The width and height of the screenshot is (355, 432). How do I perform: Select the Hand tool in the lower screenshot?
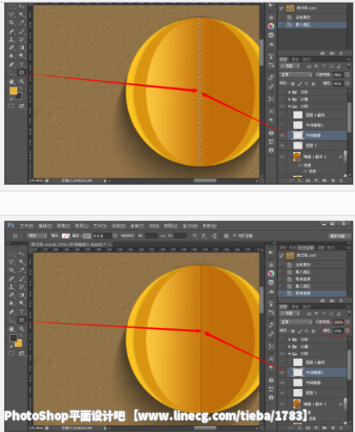[x=11, y=329]
